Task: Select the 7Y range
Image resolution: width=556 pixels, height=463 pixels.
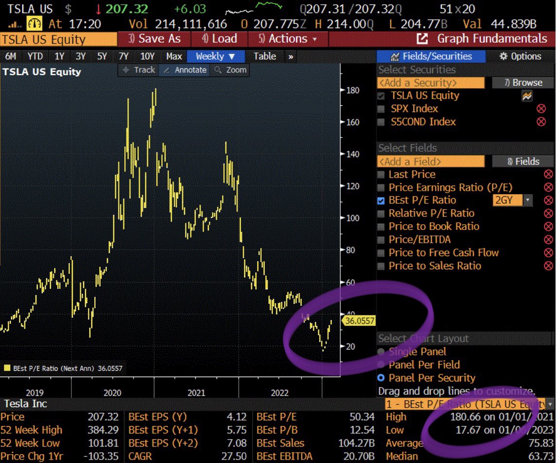Action: 123,56
